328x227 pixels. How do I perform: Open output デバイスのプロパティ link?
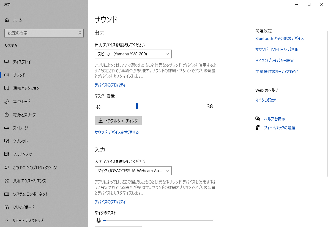pos(110,85)
